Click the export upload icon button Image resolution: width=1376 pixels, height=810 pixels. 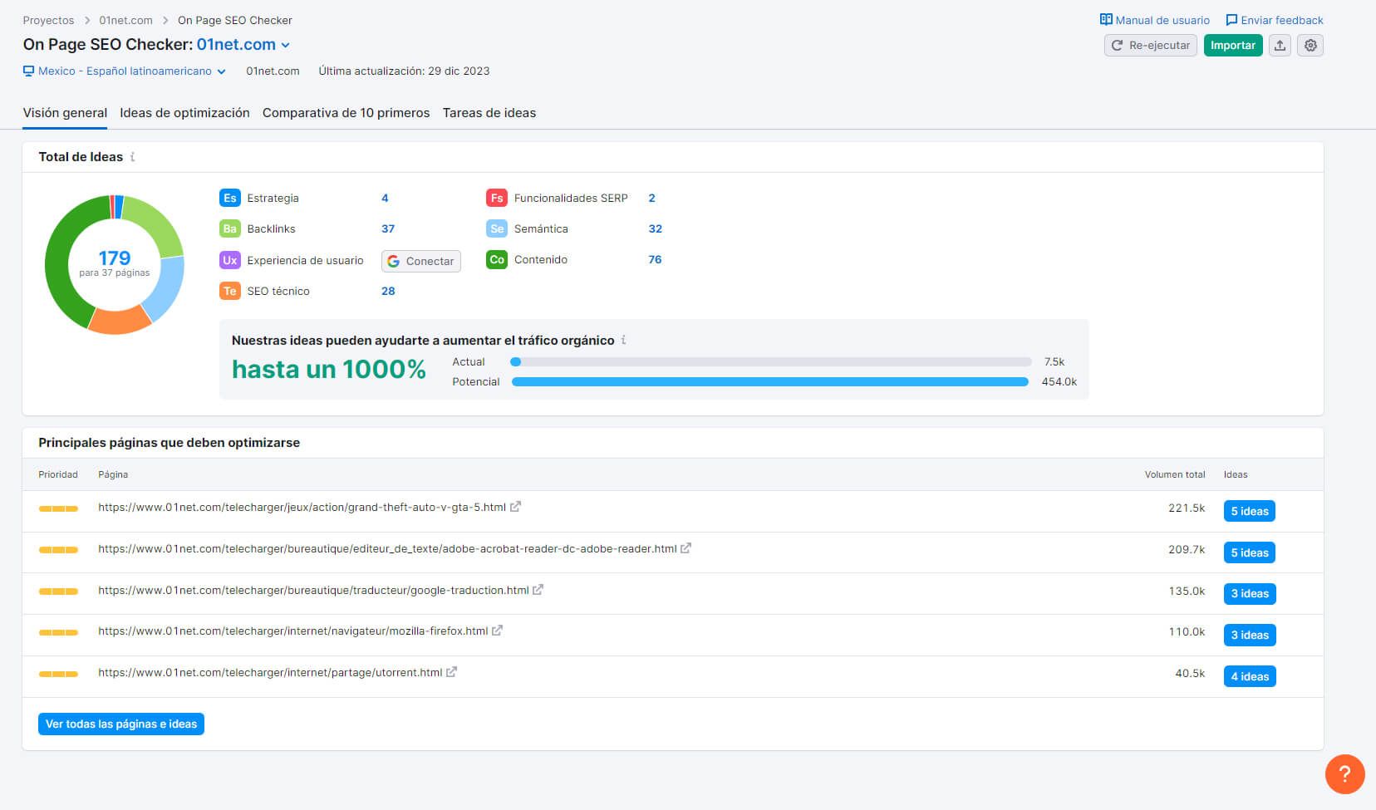pos(1280,45)
